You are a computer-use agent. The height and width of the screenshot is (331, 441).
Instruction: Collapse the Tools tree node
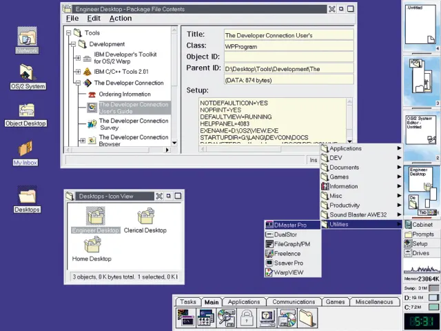(x=68, y=33)
